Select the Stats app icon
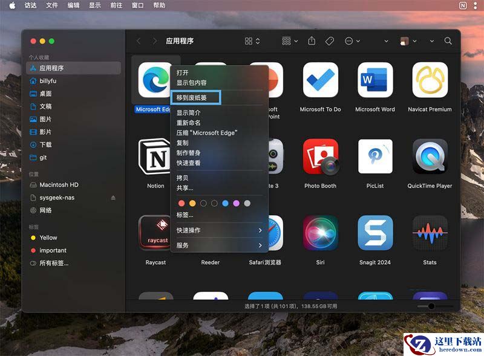 coord(430,233)
